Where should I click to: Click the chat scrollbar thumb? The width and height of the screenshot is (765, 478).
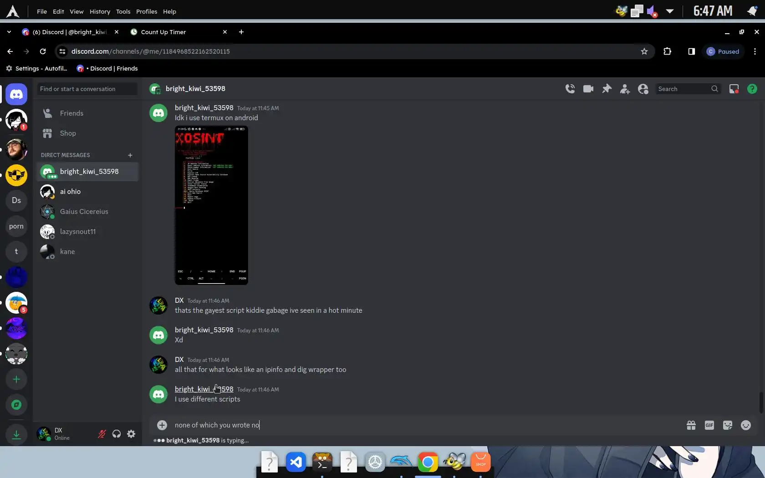point(761,402)
